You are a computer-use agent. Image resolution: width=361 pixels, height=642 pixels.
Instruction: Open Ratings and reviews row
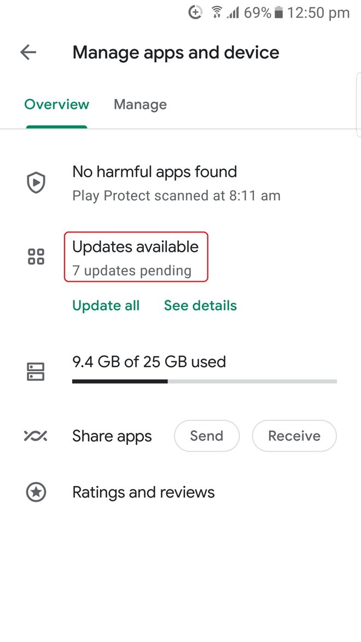tap(143, 492)
